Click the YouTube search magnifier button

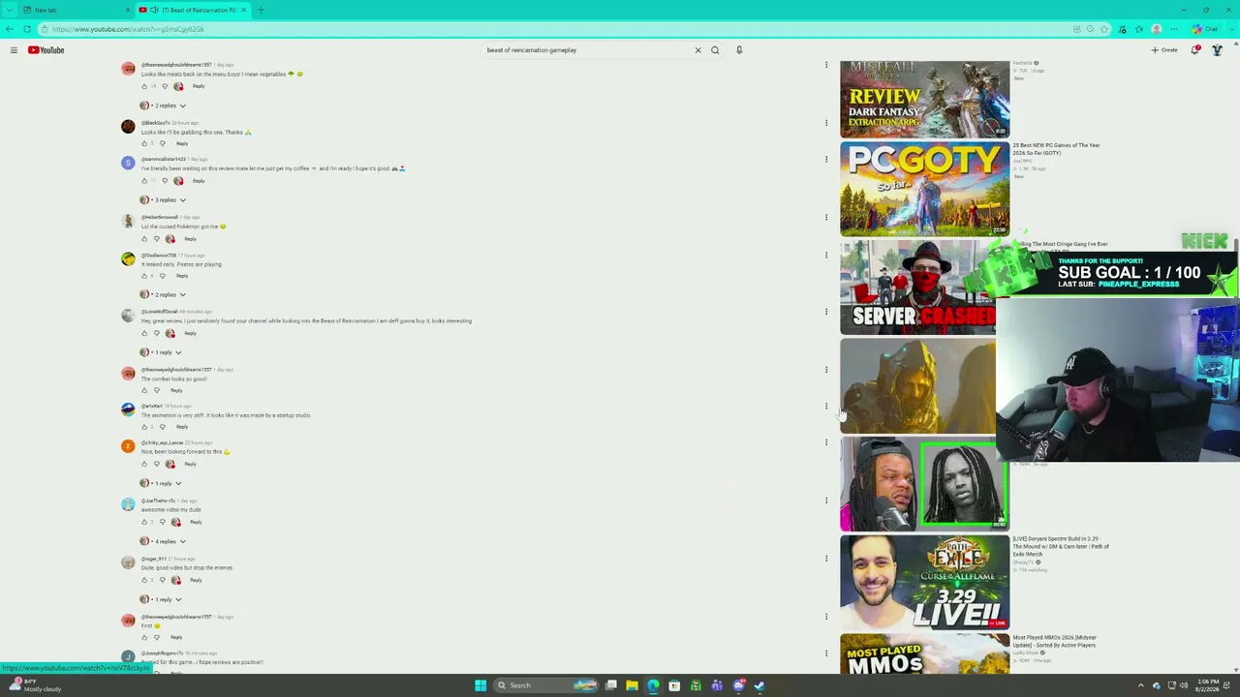pos(715,50)
